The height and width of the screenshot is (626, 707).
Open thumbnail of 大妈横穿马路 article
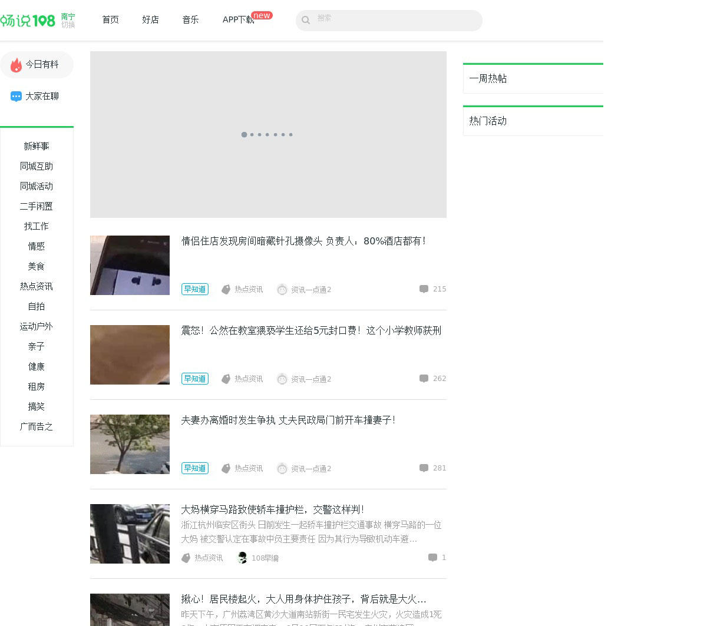pos(130,534)
